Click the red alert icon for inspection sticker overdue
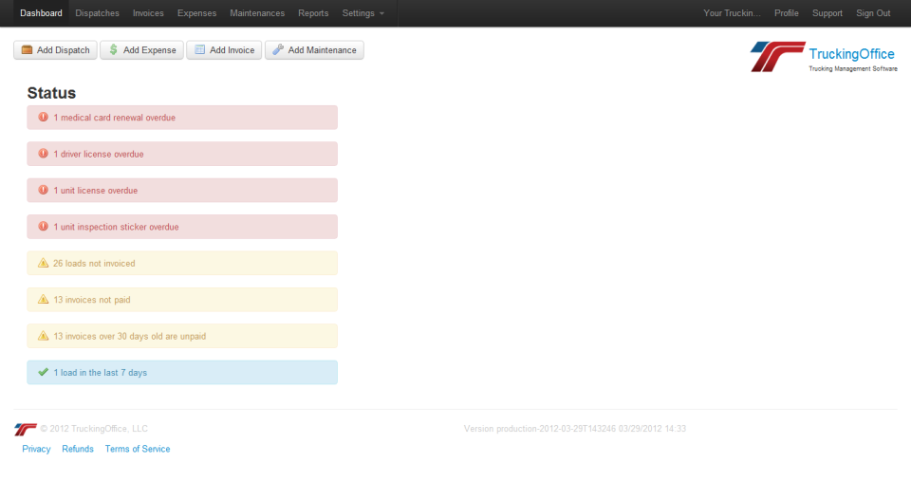The height and width of the screenshot is (481, 911). point(43,226)
